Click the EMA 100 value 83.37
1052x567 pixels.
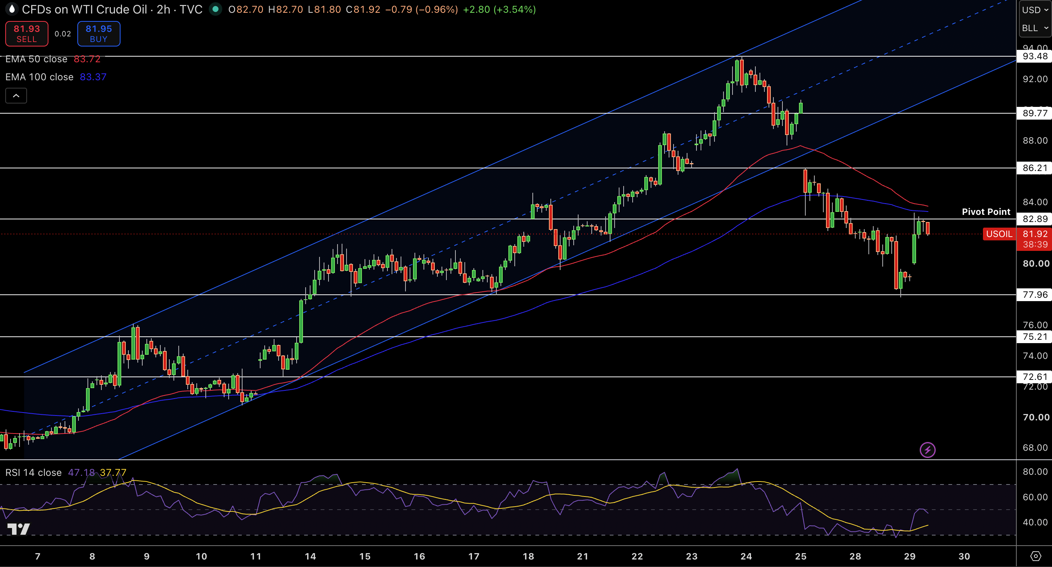point(93,77)
